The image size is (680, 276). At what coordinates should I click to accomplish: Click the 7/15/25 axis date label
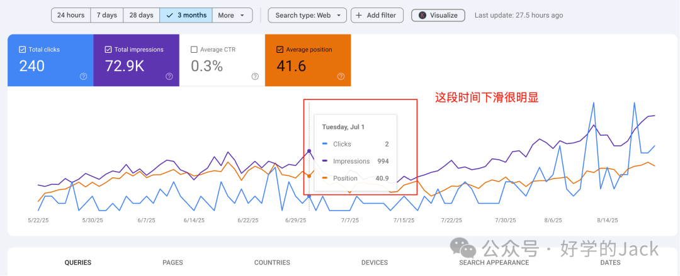[x=404, y=220]
